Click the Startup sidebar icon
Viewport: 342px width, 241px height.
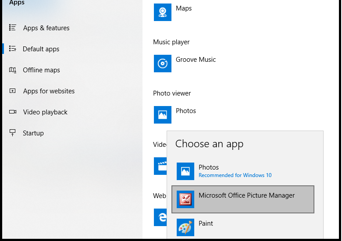(x=12, y=133)
